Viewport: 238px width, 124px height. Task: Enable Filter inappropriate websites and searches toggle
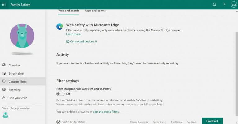point(60,94)
